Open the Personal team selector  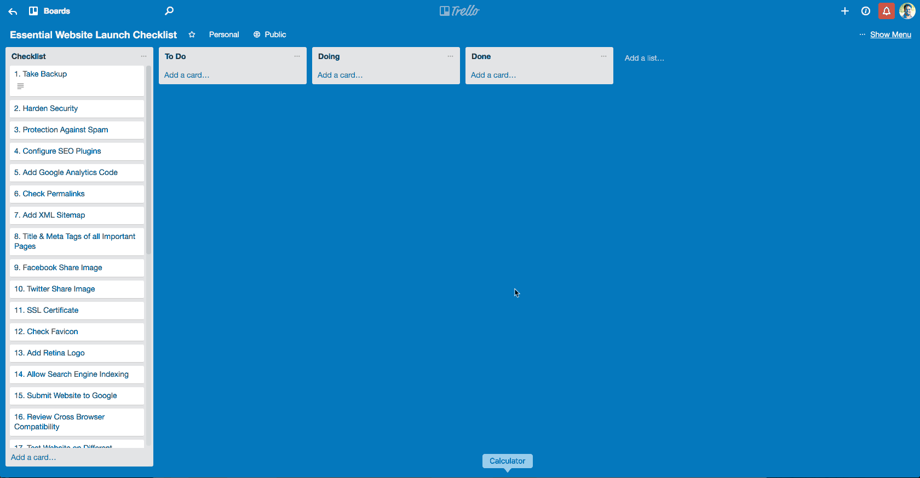point(224,34)
